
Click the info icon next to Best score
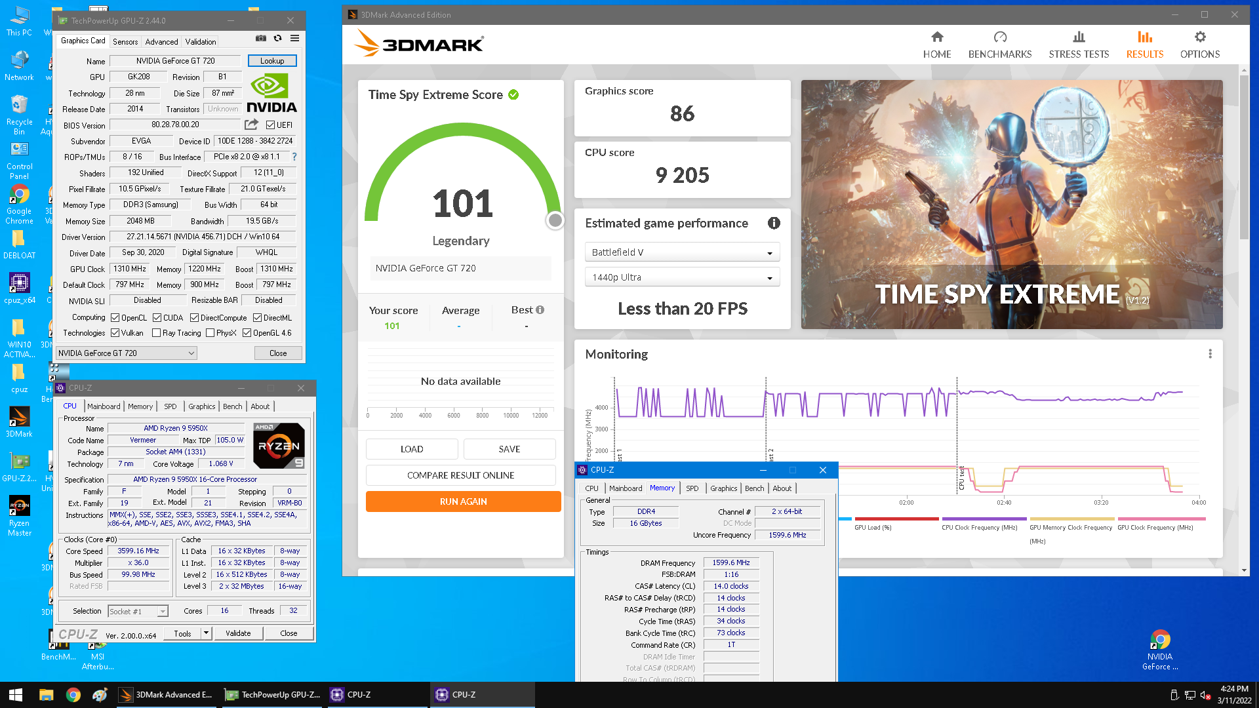pyautogui.click(x=540, y=310)
